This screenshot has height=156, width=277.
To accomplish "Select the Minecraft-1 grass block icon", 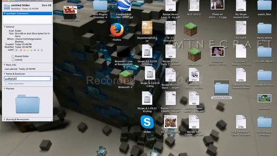I will [x=190, y=29].
